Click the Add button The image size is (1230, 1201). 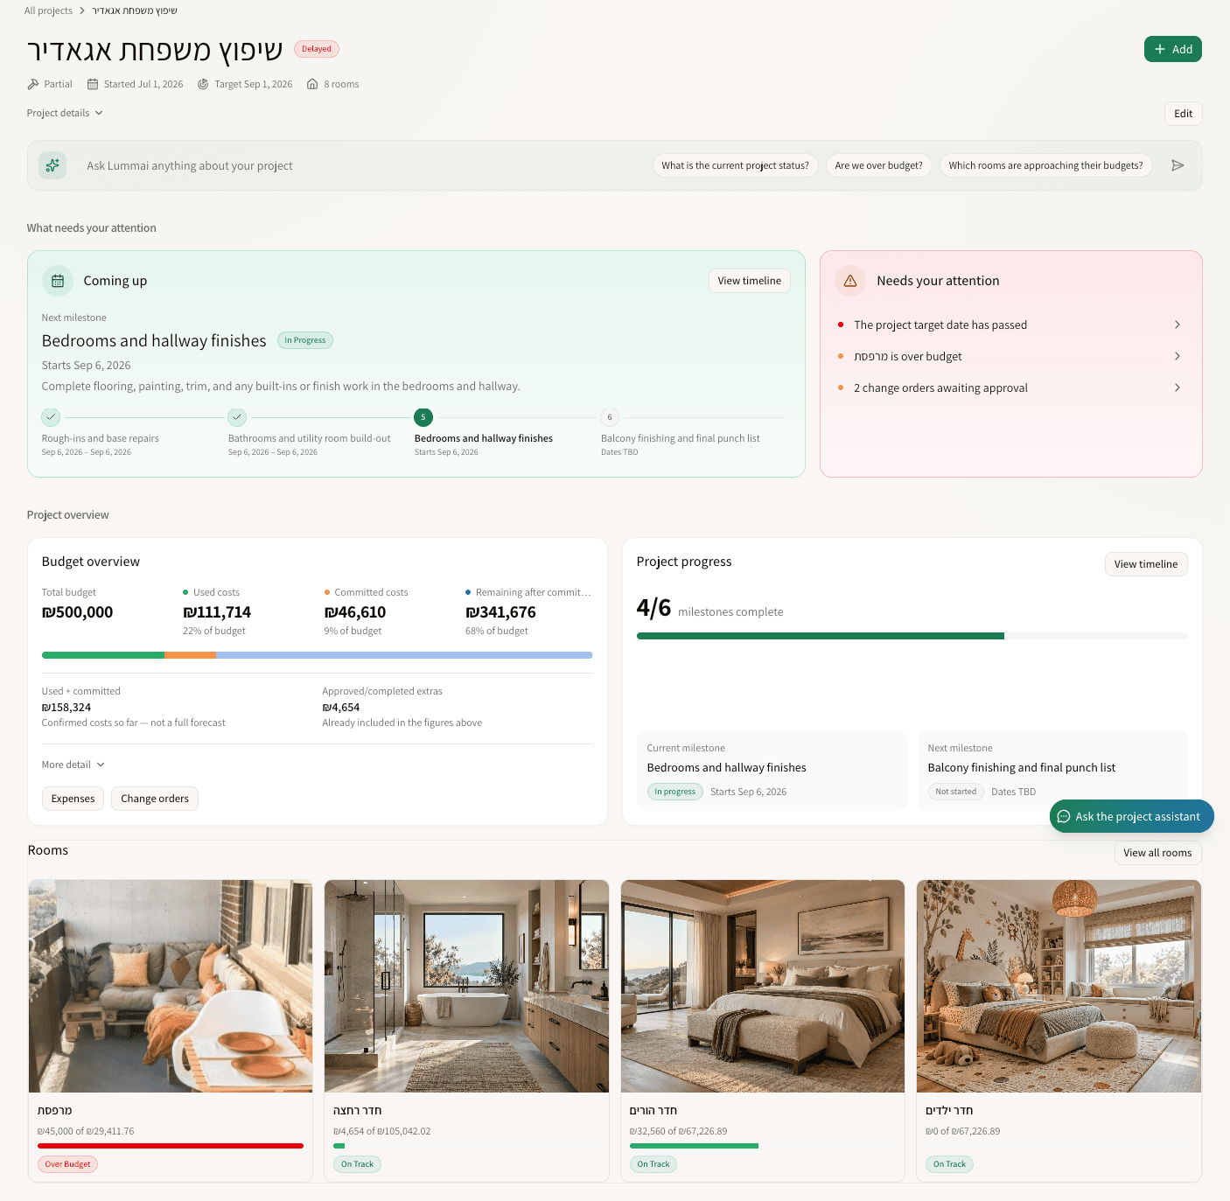1172,49
